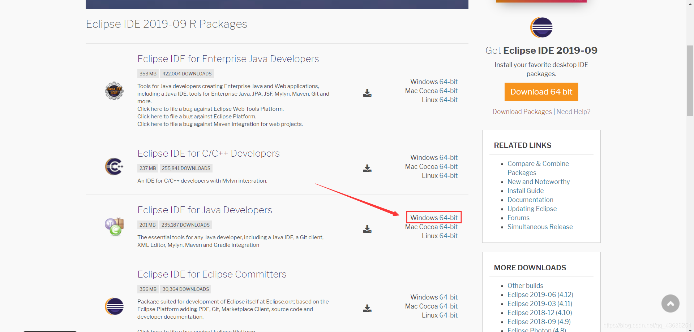
Task: Click the 422,004 DOWNLOADS badge
Action: click(x=187, y=74)
